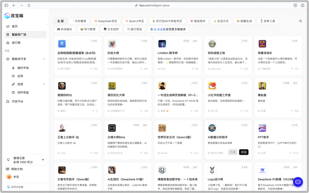Click the 简历优化大师 agent icon
The width and height of the screenshot is (309, 193).
click(112, 86)
